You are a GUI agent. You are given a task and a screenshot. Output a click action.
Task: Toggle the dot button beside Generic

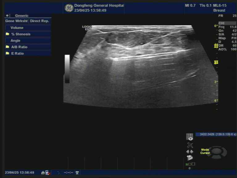pyautogui.click(x=7, y=15)
